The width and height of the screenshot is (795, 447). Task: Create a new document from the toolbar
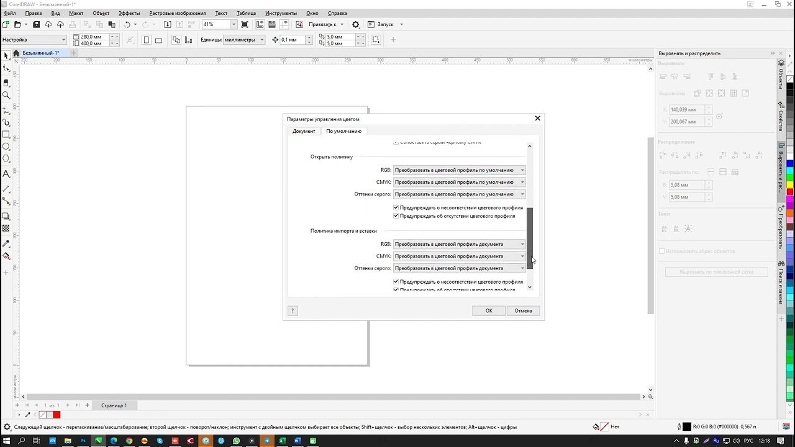click(x=6, y=24)
